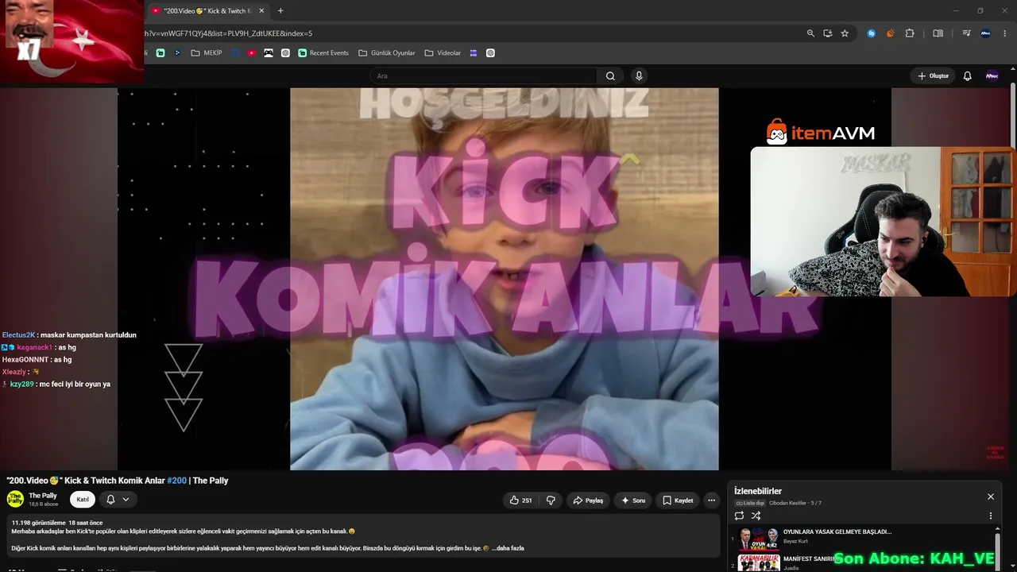The width and height of the screenshot is (1017, 572).
Task: Click chat message 'mc feci iyi bir oyun ya'
Action: click(x=73, y=385)
